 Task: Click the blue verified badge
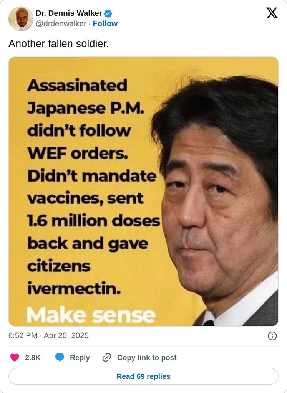point(108,13)
